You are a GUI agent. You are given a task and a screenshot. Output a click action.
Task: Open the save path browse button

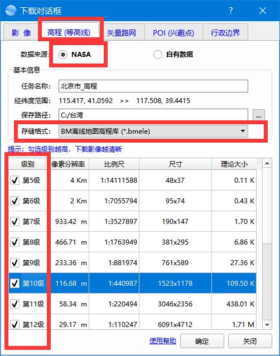coord(259,116)
